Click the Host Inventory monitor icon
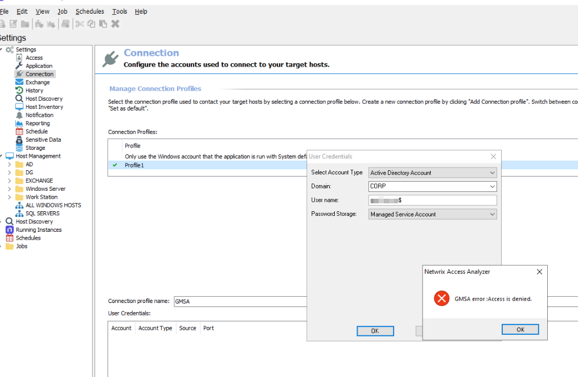 [19, 107]
